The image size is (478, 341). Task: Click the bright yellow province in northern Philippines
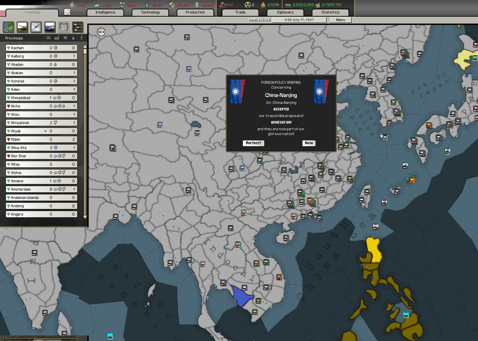point(374,249)
